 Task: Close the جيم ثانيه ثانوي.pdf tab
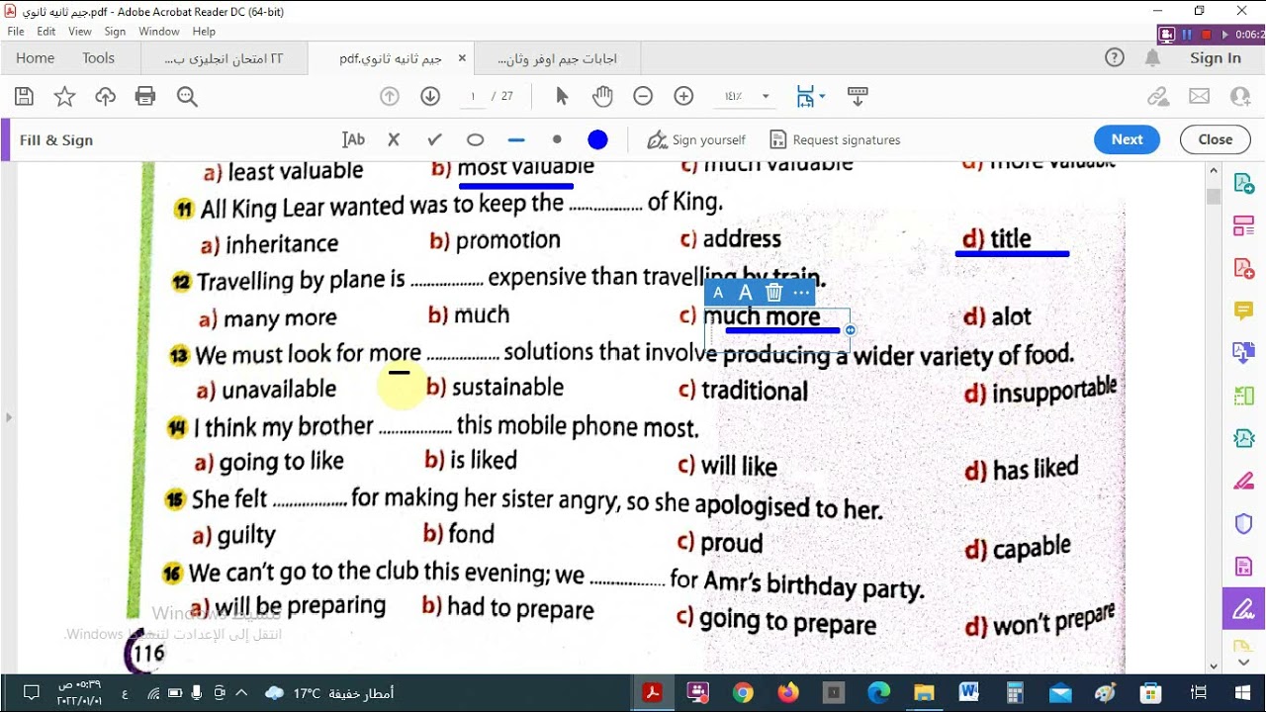[x=462, y=58]
